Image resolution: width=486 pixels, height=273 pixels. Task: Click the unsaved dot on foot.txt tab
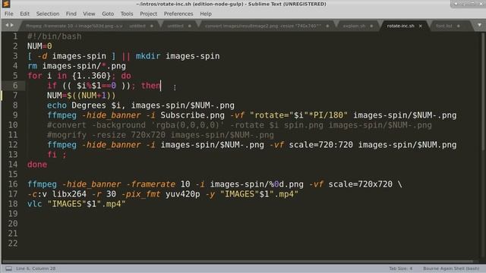point(459,26)
